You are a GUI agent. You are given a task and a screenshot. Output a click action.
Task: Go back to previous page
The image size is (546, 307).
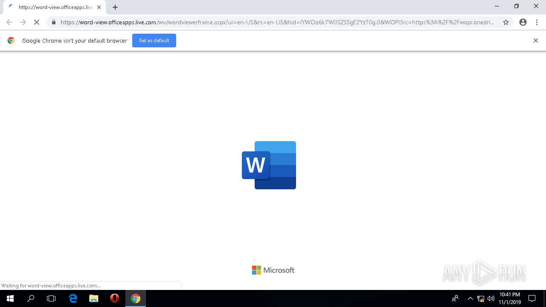coord(9,22)
